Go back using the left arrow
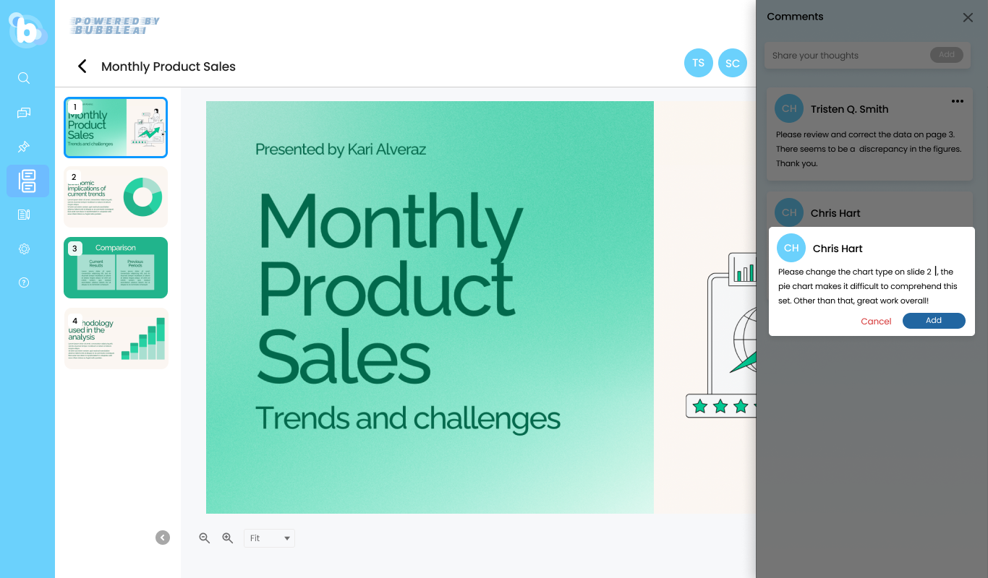 click(x=82, y=66)
